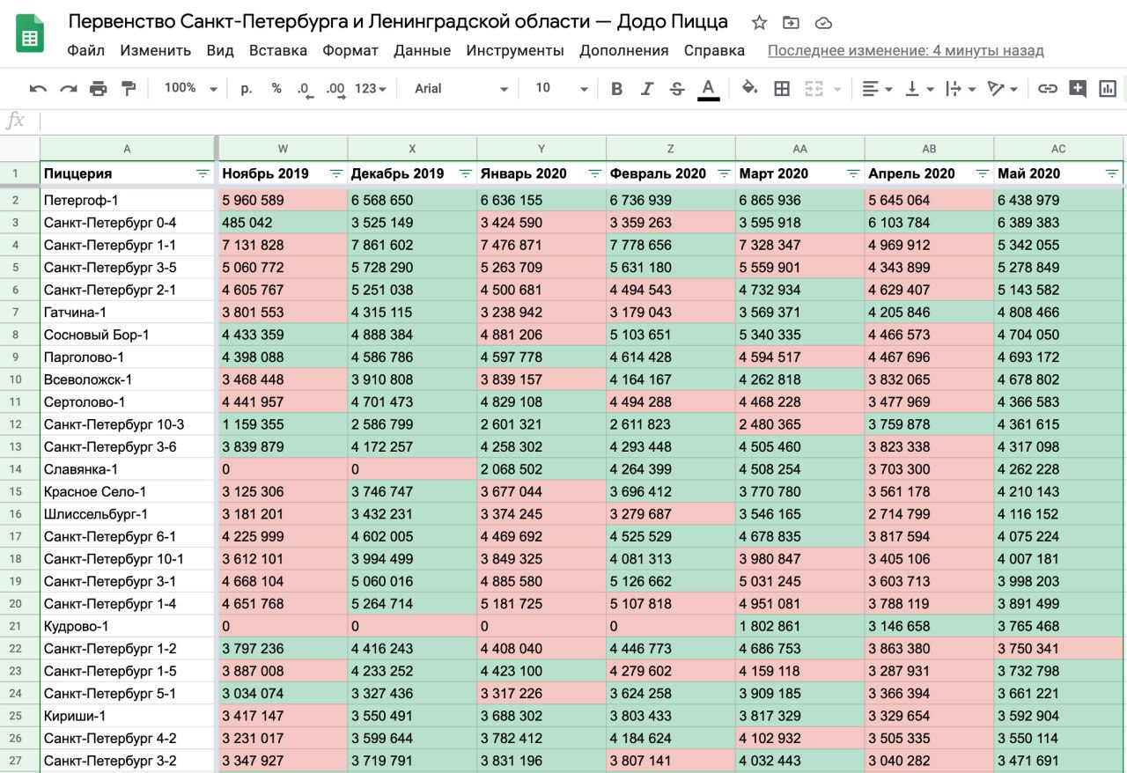Image resolution: width=1127 pixels, height=773 pixels.
Task: Insert a link
Action: click(1047, 88)
